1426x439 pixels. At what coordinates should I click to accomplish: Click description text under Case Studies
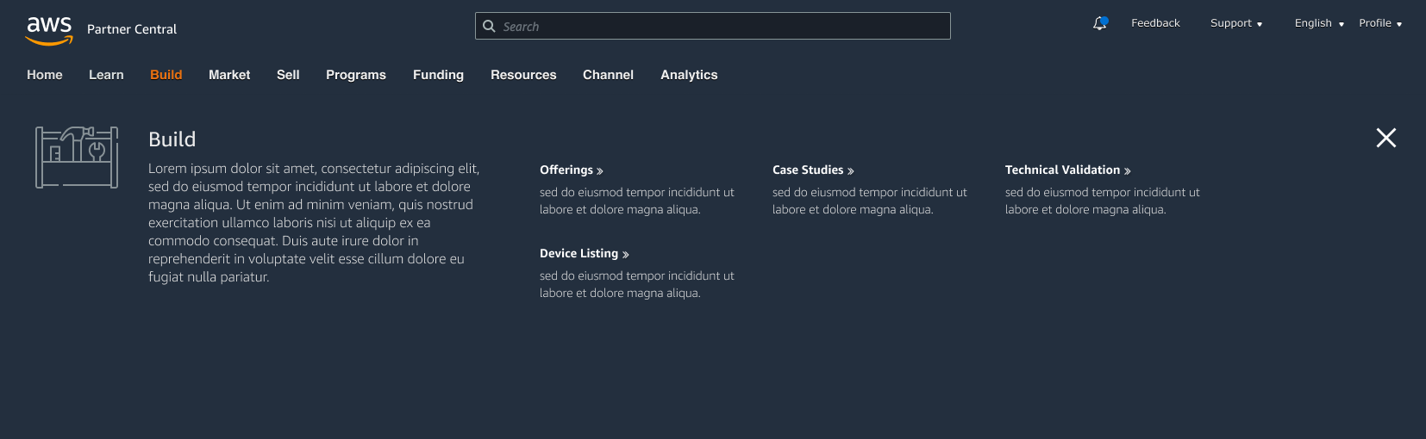(x=870, y=201)
